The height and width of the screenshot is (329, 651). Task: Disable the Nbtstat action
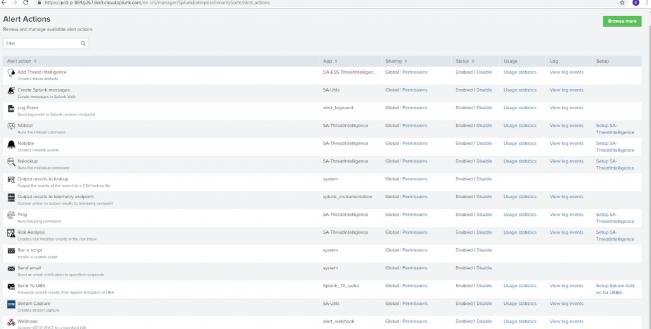pyautogui.click(x=484, y=126)
